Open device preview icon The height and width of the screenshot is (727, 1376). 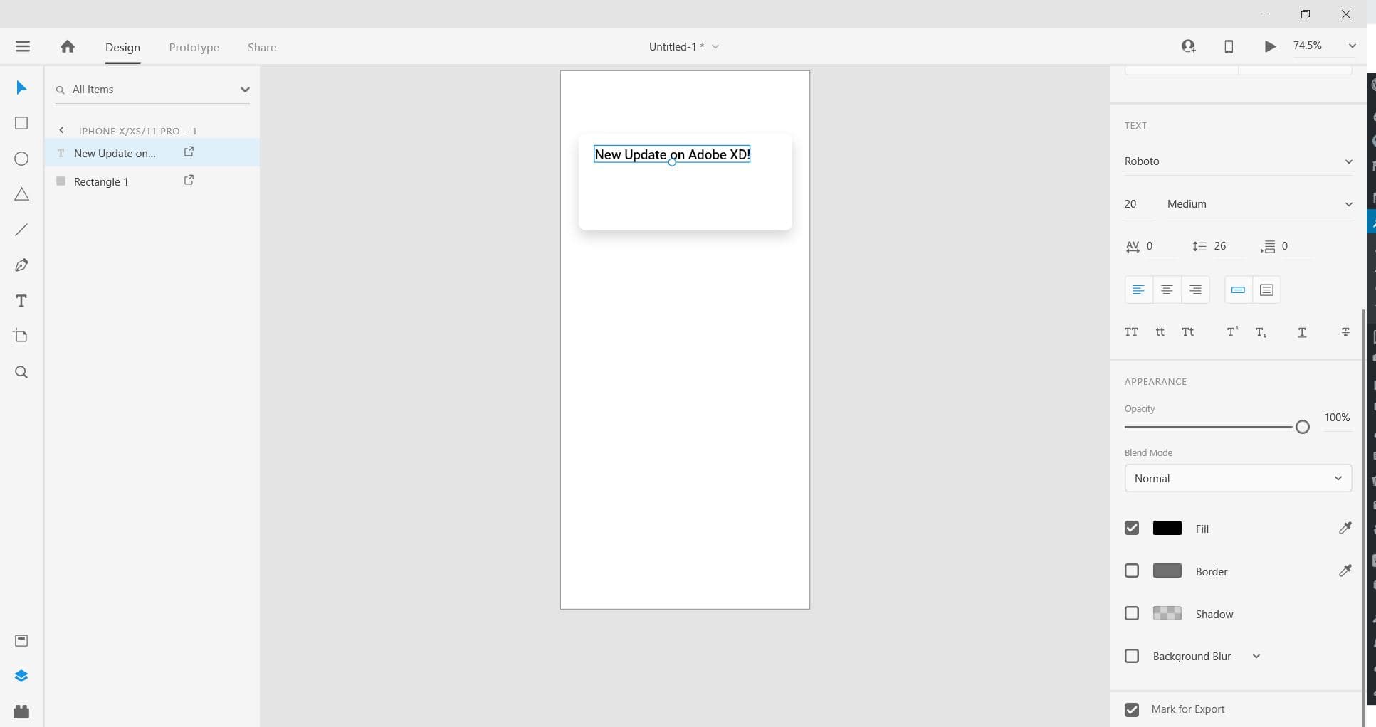[1229, 46]
